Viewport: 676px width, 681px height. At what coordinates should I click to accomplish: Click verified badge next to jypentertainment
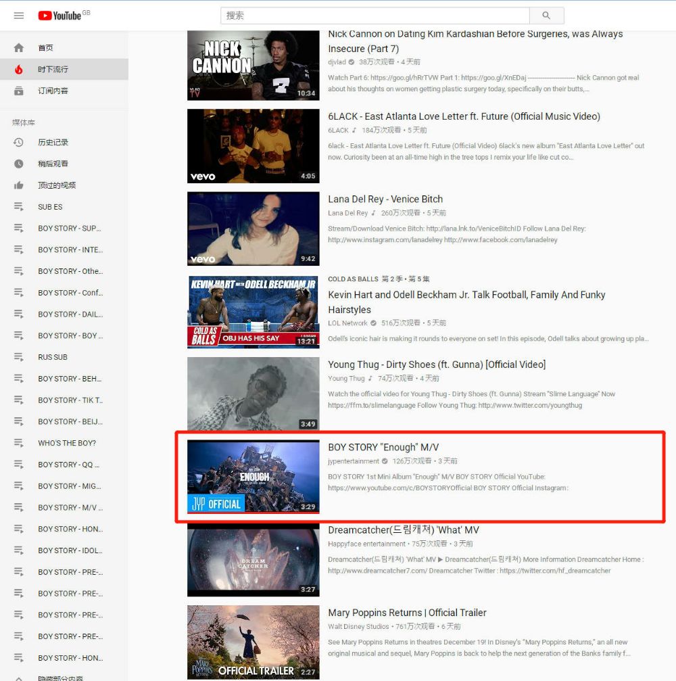pos(385,461)
